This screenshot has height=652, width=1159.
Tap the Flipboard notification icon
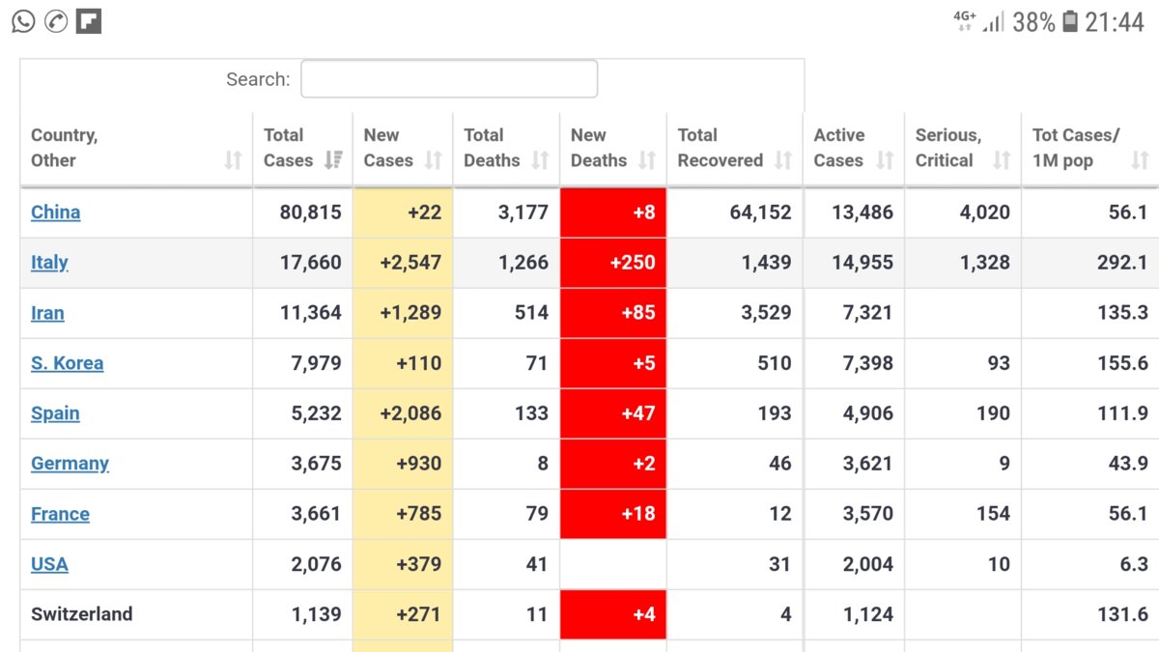pyautogui.click(x=89, y=21)
